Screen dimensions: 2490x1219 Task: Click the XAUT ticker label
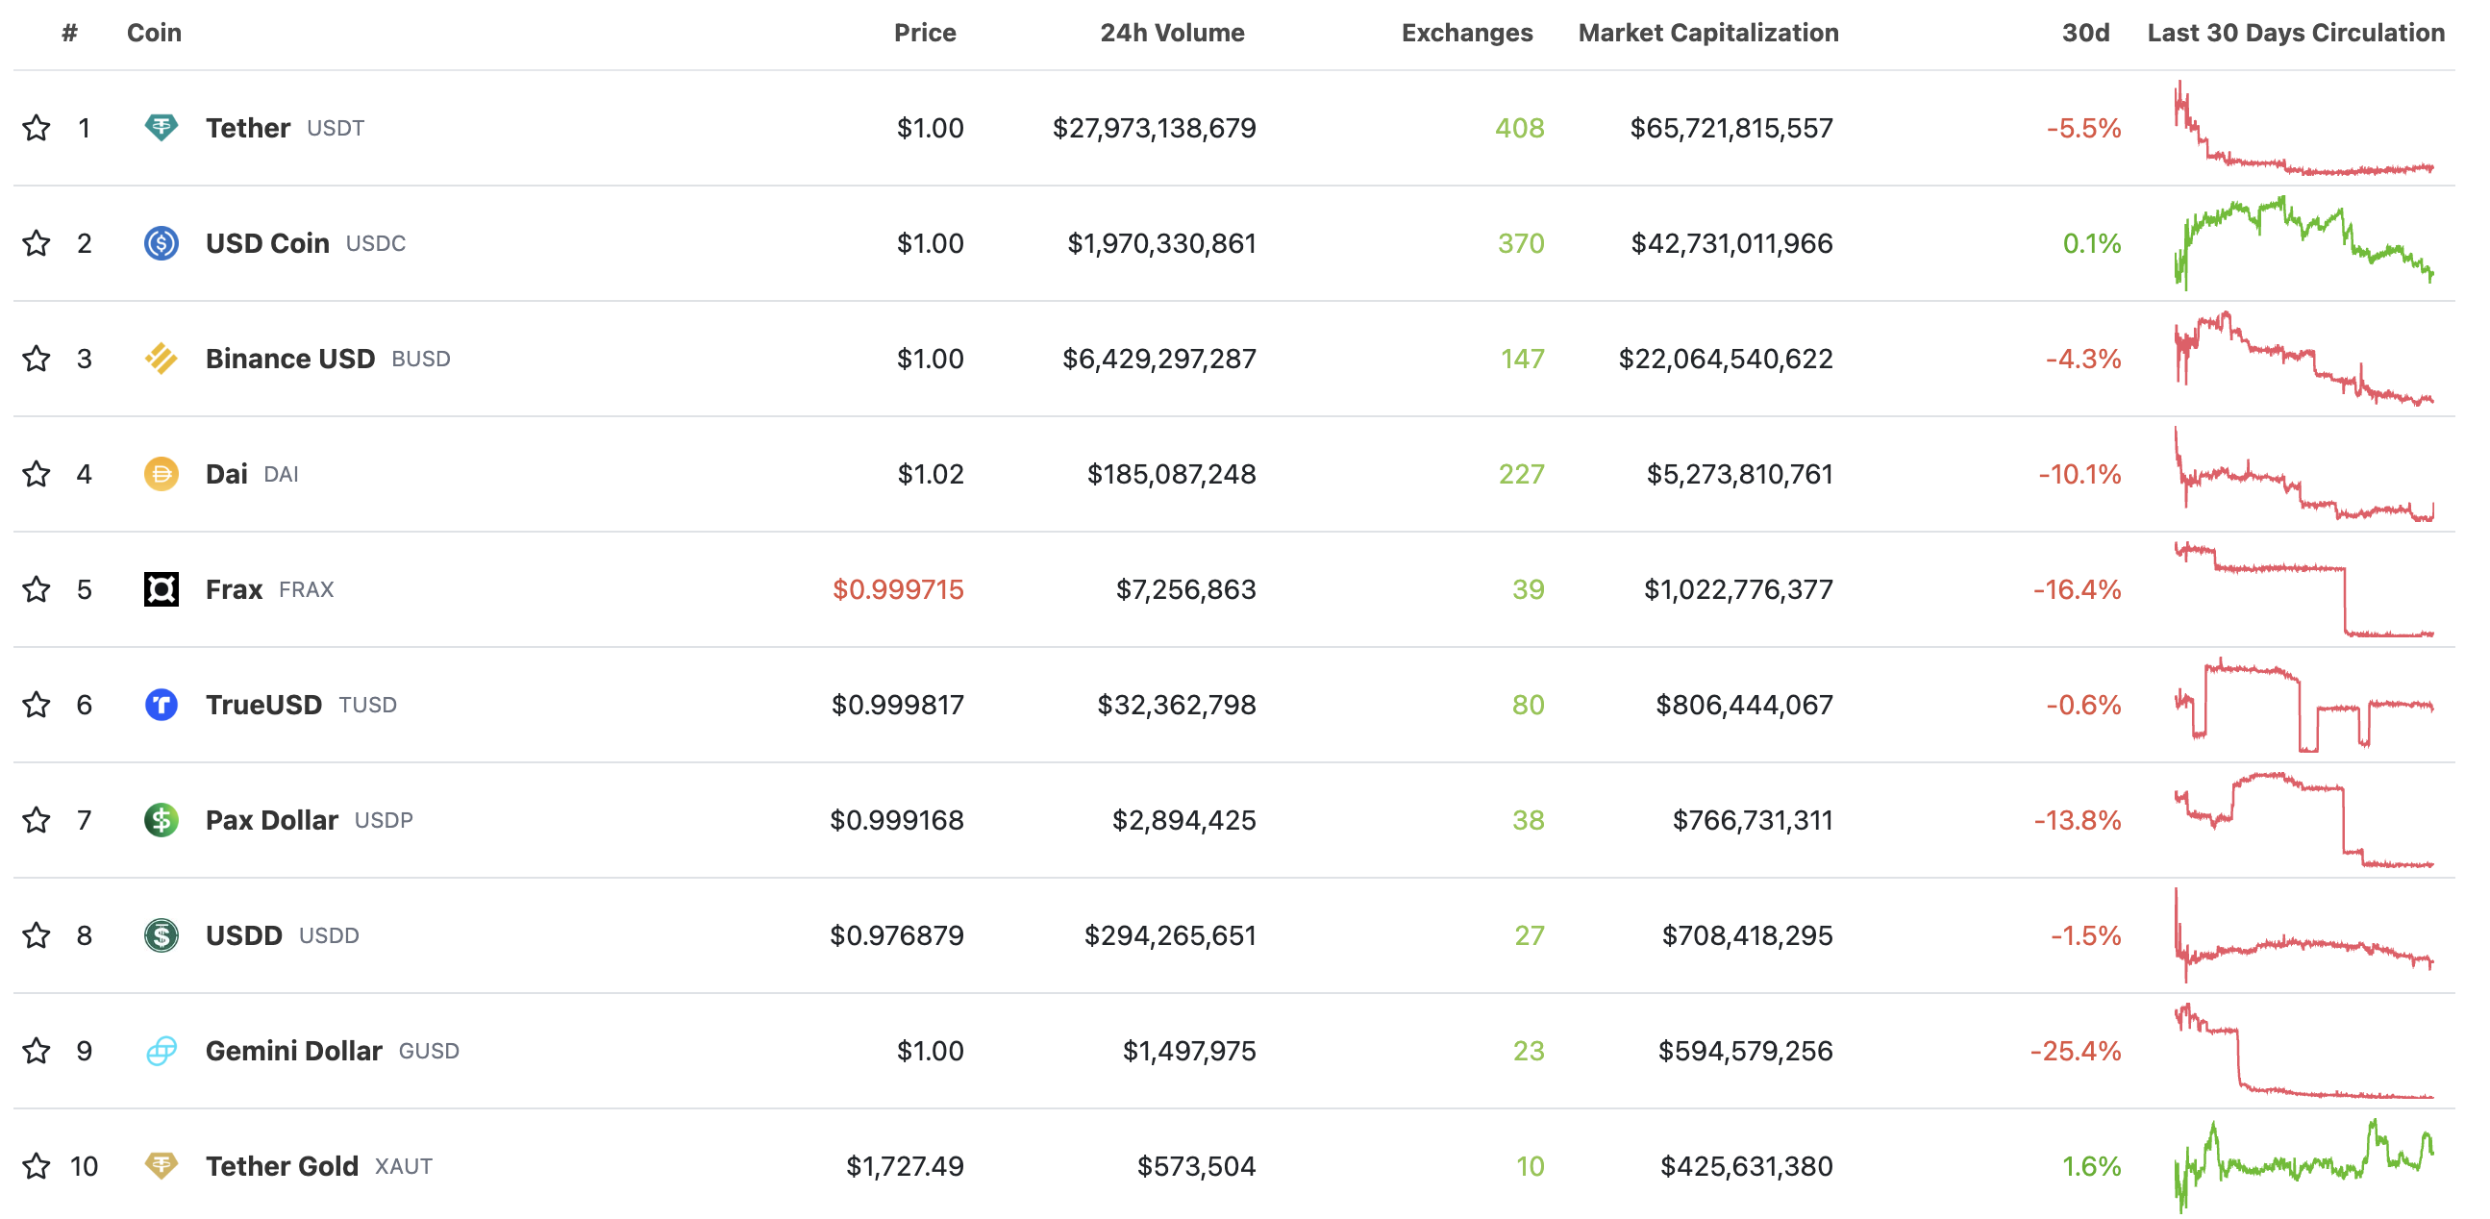pos(403,1166)
